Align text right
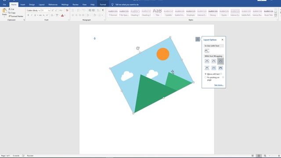This screenshot has width=281, height=158. point(80,15)
